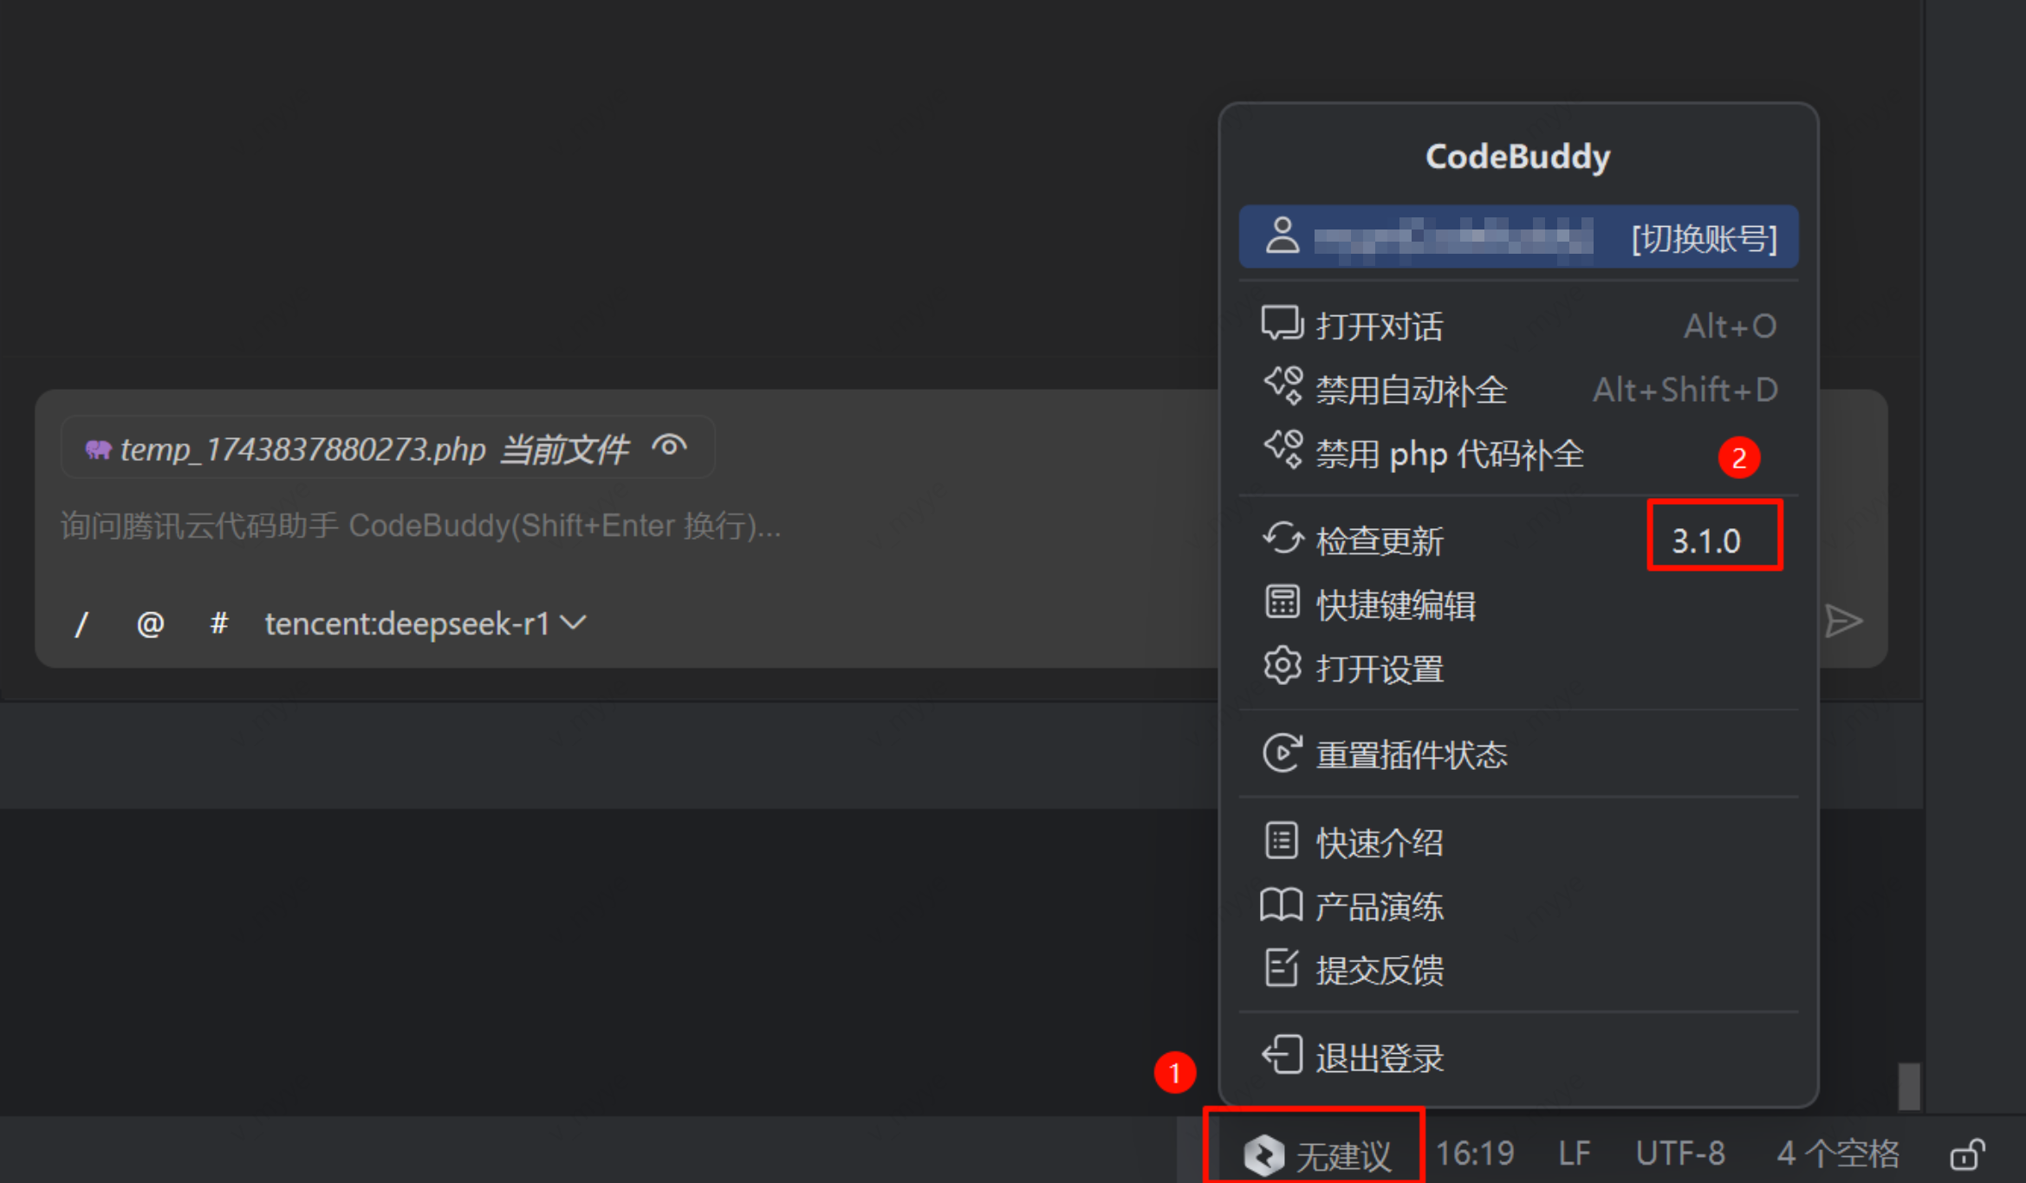The height and width of the screenshot is (1183, 2026).
Task: Open the UTF-8 encoding selector
Action: pyautogui.click(x=1680, y=1154)
